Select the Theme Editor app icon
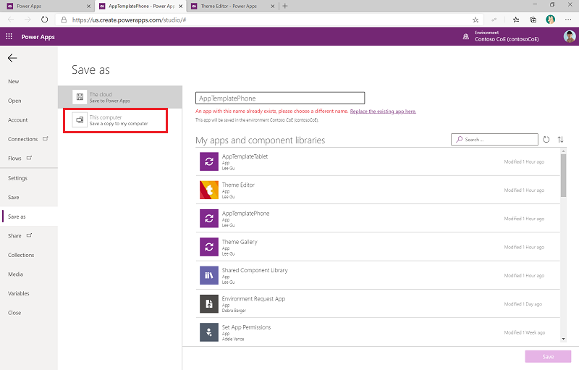Screen dimensions: 579x370 coord(208,190)
